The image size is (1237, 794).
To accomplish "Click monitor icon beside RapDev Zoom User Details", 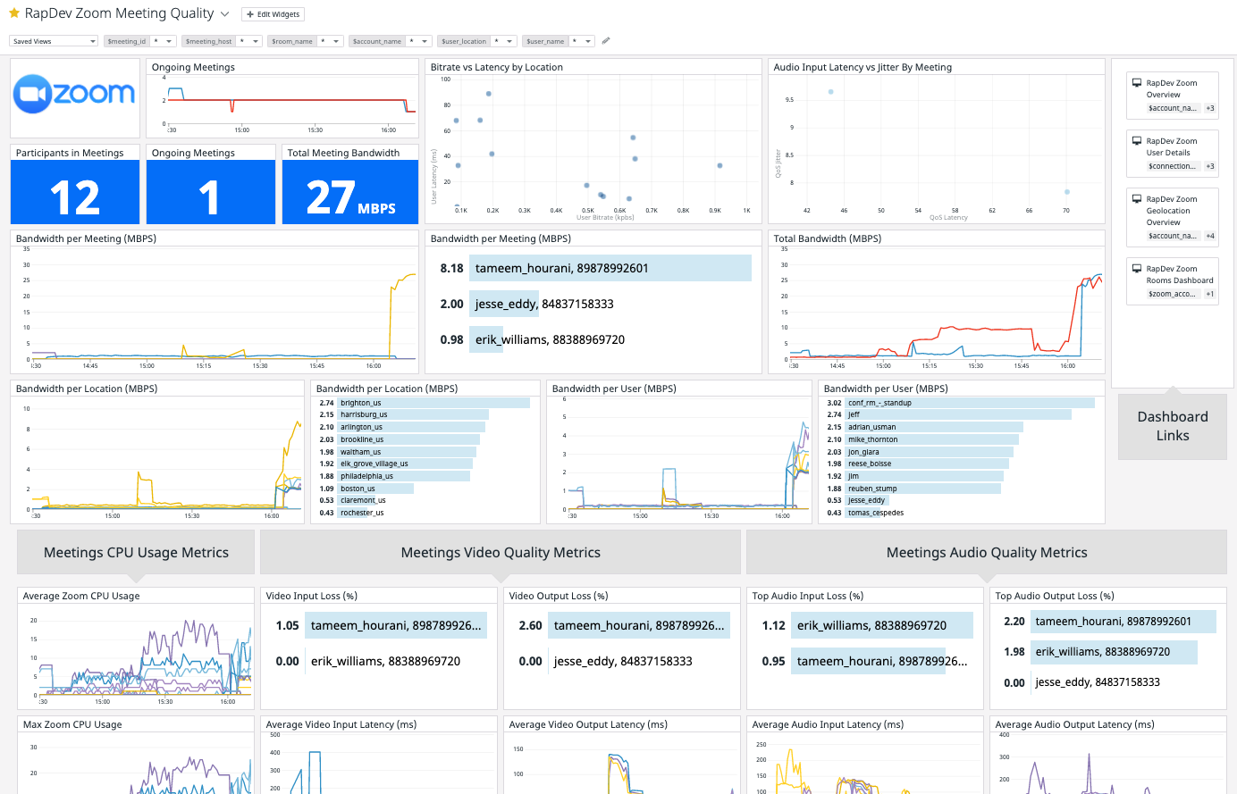I will pos(1137,141).
